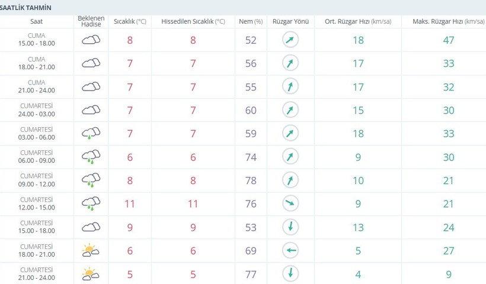Click the Nem (%) column header
The width and height of the screenshot is (486, 284).
click(x=251, y=22)
